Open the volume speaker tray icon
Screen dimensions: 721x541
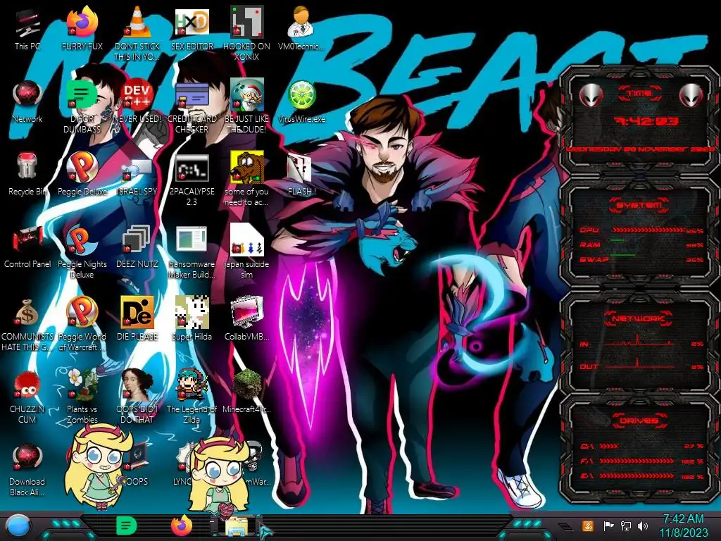643,526
